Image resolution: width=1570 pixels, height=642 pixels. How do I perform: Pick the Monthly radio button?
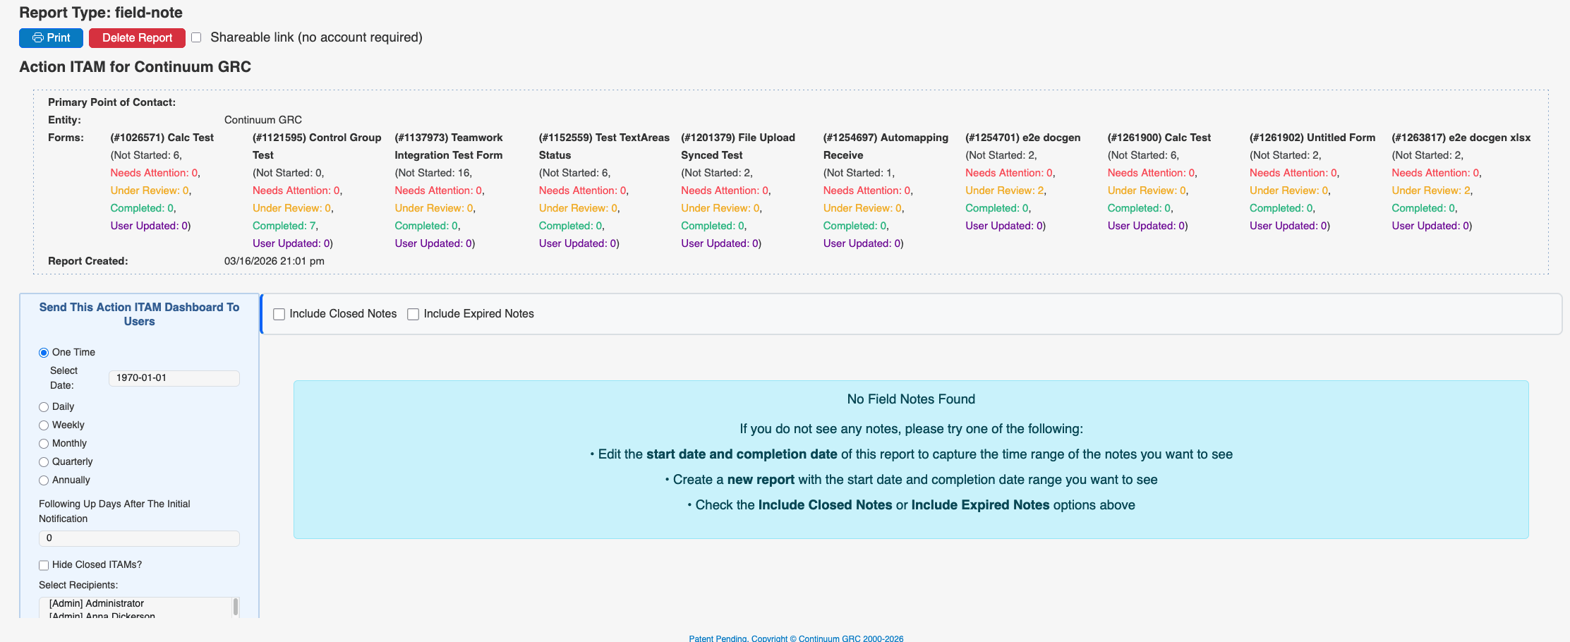point(44,444)
